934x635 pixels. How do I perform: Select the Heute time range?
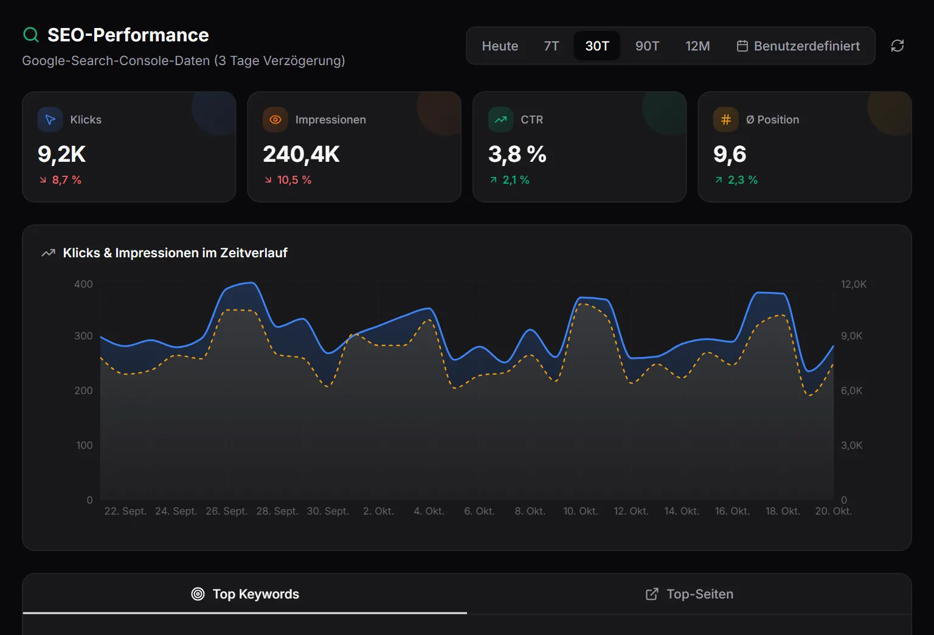(x=500, y=46)
